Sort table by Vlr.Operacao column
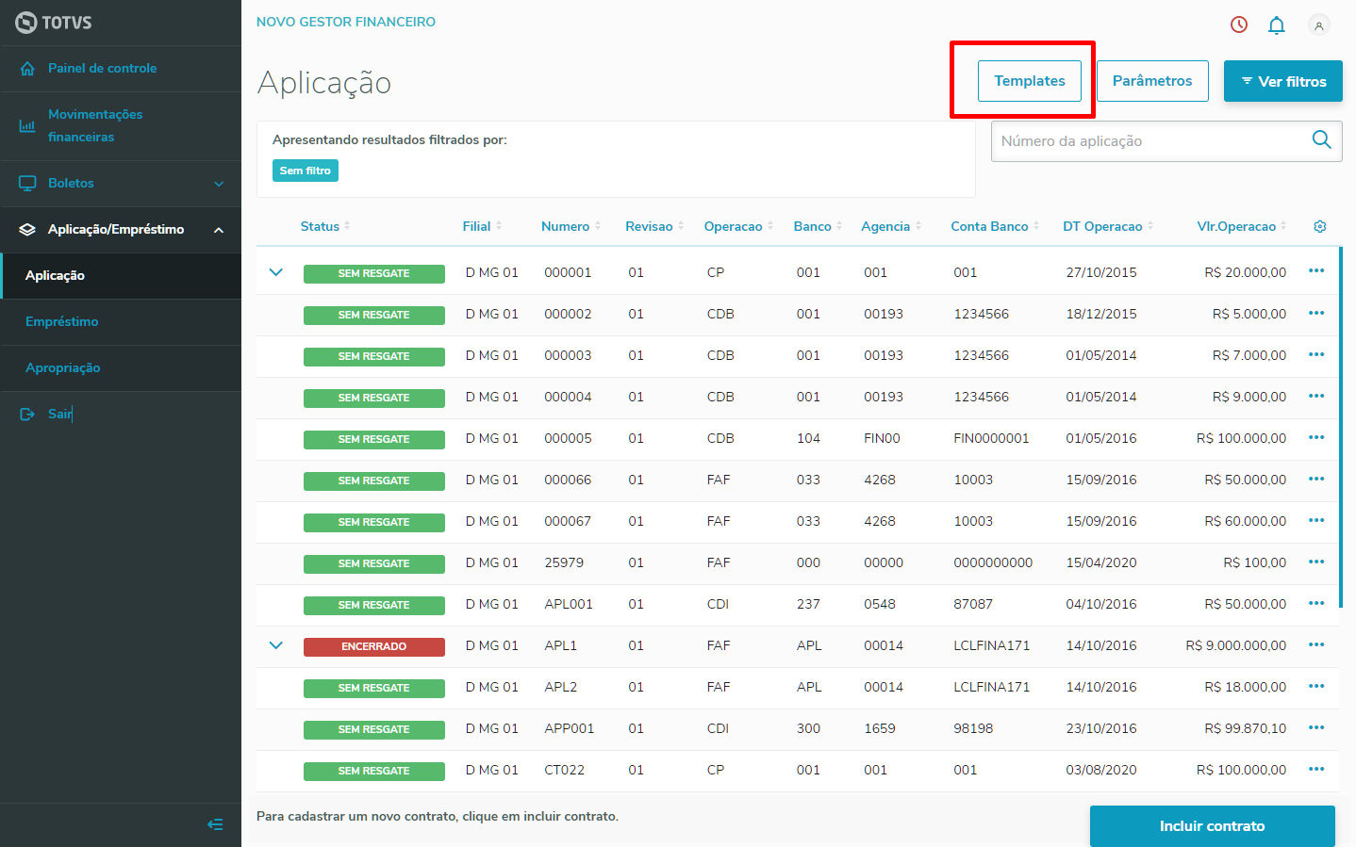Viewport: 1356px width, 847px height. click(x=1243, y=226)
